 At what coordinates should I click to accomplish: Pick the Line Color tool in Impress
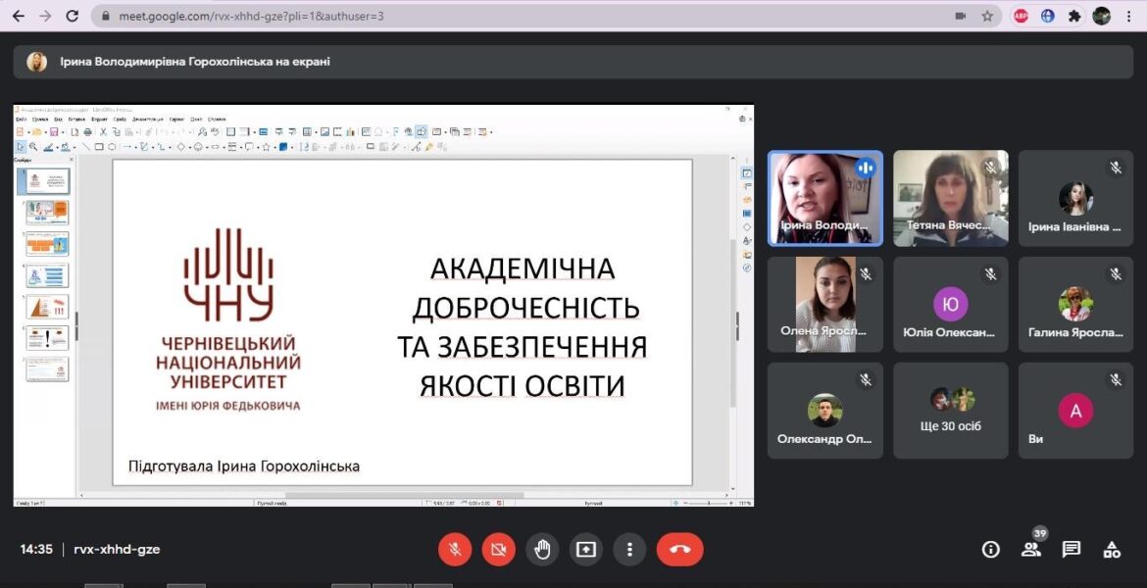point(48,147)
